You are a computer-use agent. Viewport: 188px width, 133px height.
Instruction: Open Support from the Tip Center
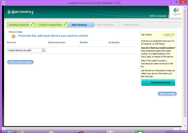(x=169, y=35)
